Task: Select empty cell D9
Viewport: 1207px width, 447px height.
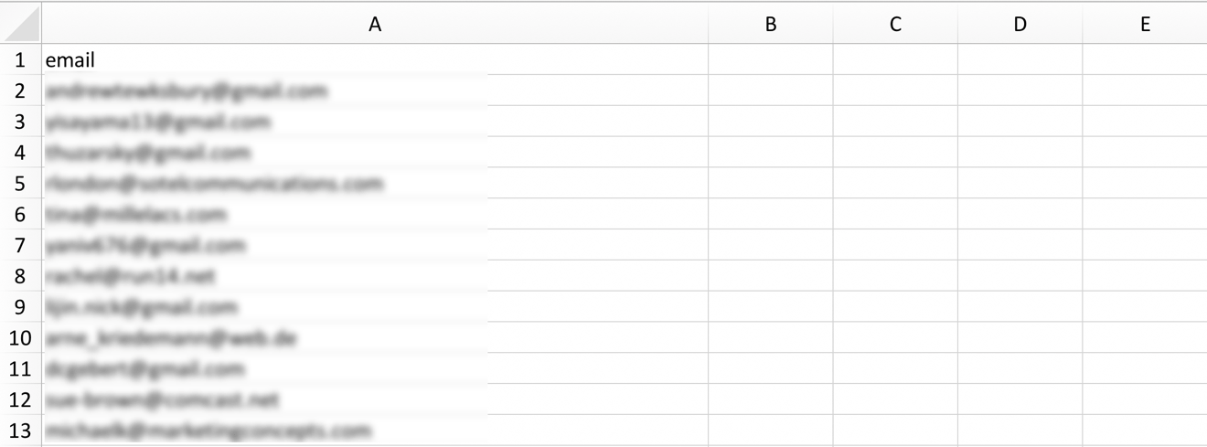Action: pos(1020,306)
